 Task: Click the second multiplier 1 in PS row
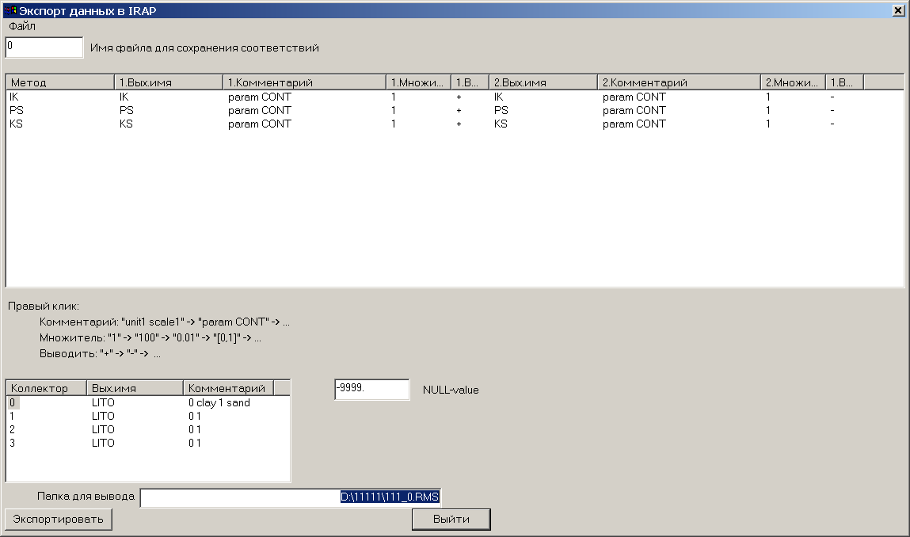(768, 110)
